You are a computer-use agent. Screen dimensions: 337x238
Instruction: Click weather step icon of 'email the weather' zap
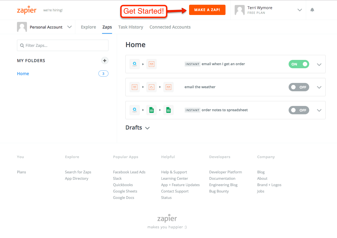152,87
